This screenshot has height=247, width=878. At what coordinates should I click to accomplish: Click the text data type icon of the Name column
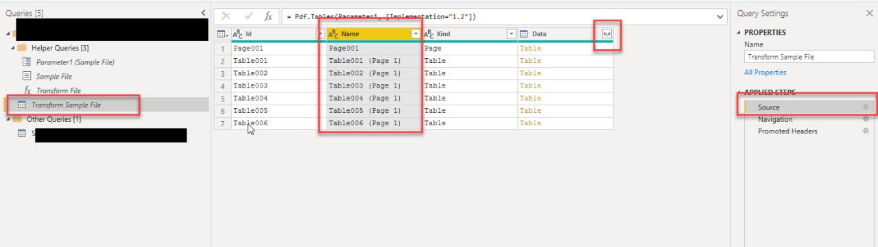333,34
